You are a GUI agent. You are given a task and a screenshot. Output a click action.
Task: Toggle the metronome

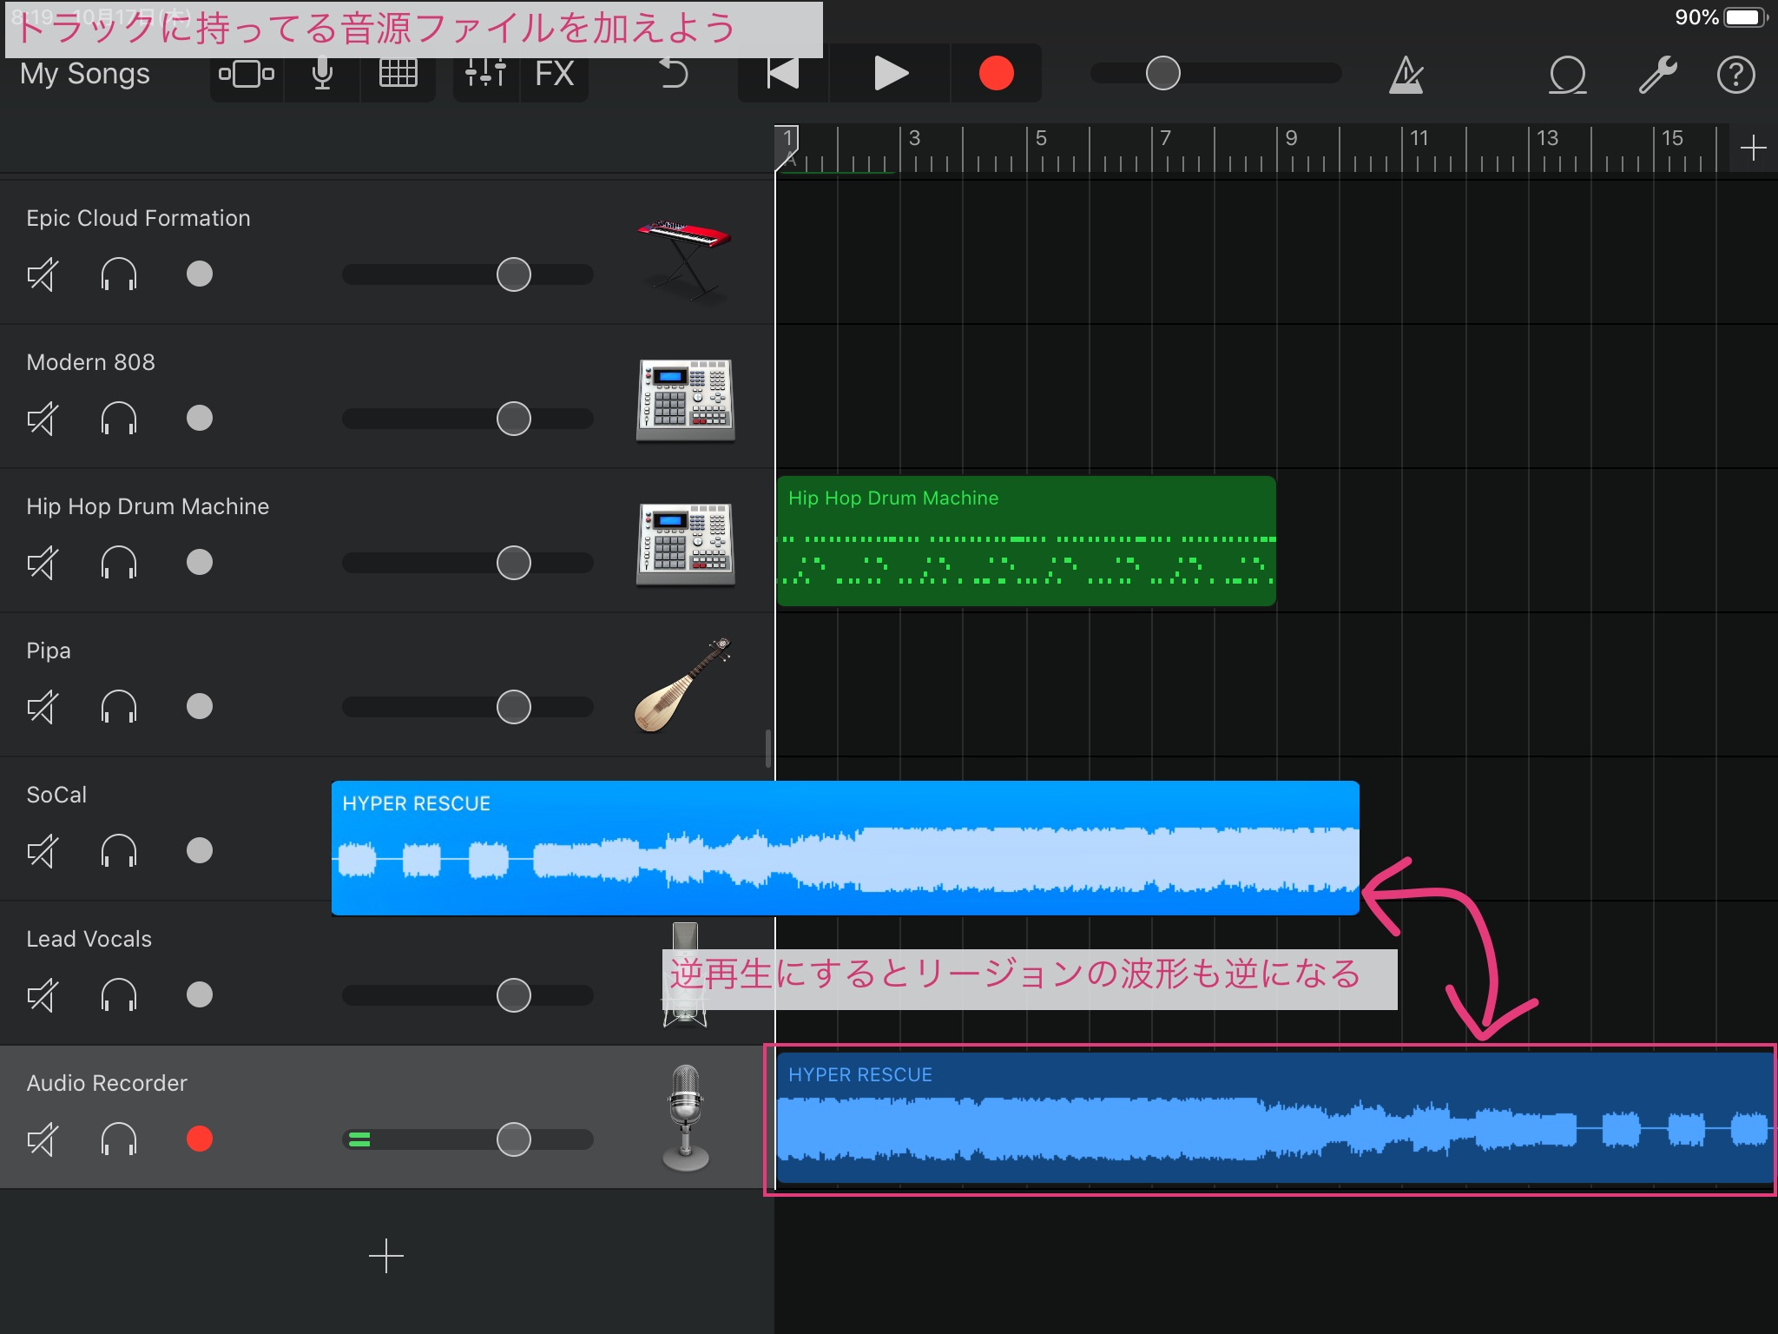coord(1406,75)
